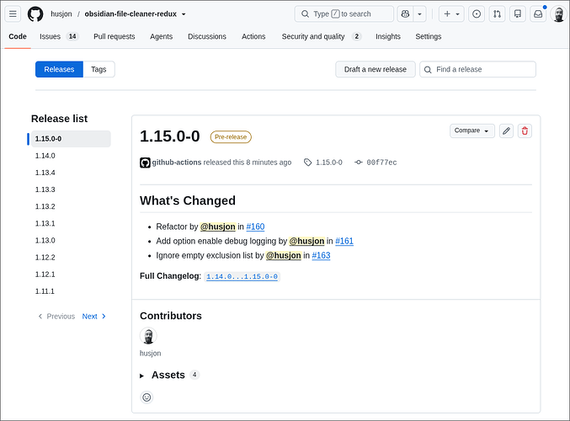This screenshot has height=421, width=570.
Task: Open the Compare dropdown
Action: (x=471, y=131)
